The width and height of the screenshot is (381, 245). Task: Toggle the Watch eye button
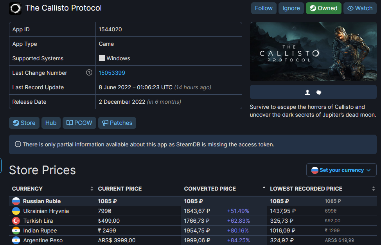click(x=360, y=8)
